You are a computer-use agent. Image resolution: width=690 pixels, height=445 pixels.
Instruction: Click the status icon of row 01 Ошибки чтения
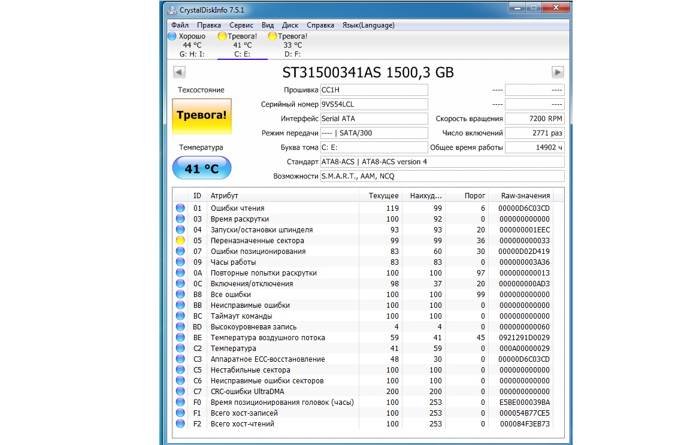click(x=180, y=208)
